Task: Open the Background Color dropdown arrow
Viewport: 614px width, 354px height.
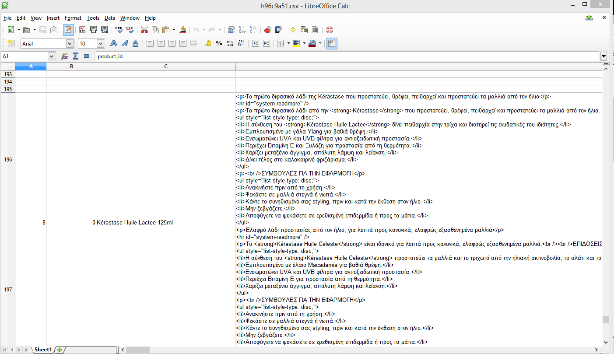Action: pos(304,43)
